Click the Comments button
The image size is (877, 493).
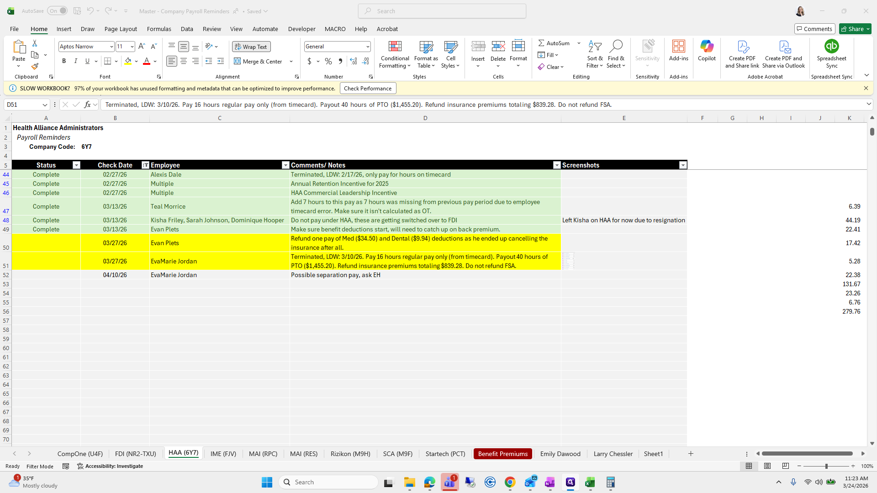(814, 29)
